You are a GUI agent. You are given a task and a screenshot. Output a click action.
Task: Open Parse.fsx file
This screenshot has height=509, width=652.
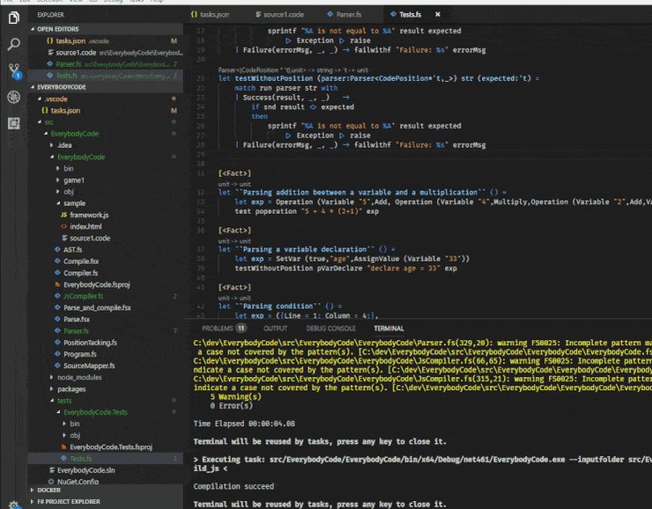(x=77, y=319)
